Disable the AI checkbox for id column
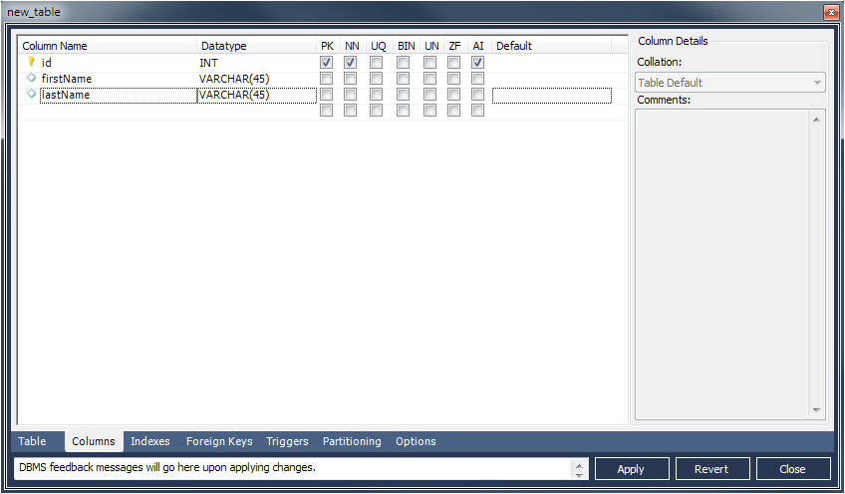845x494 pixels. (x=478, y=63)
